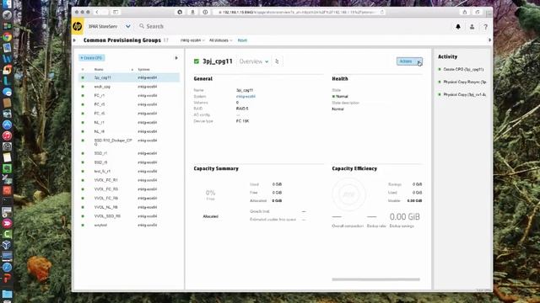
Task: Open the Overview view dropdown
Action: pyautogui.click(x=254, y=61)
